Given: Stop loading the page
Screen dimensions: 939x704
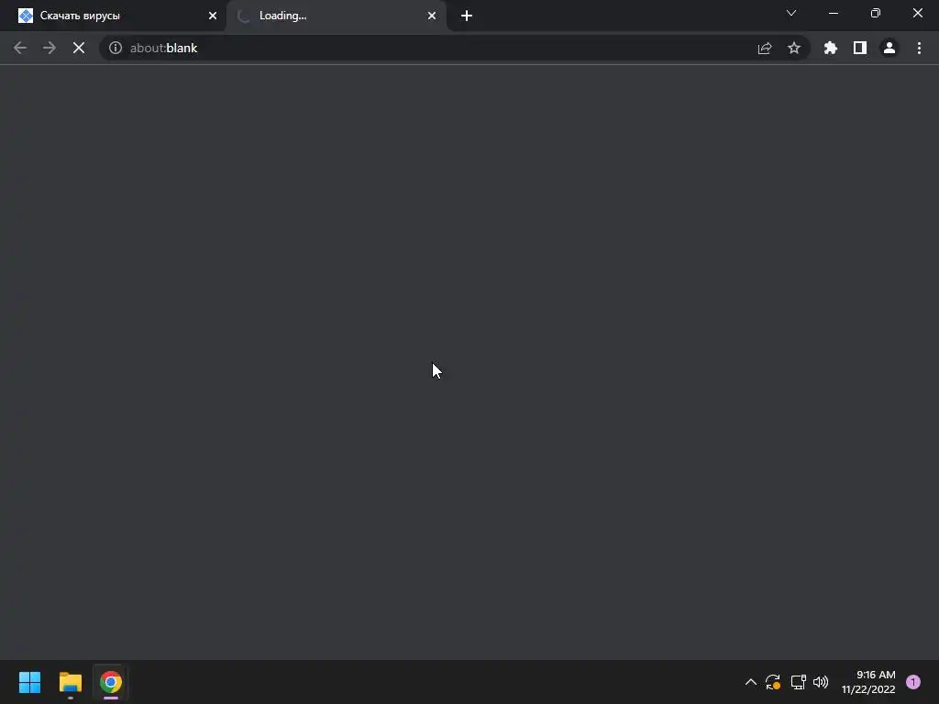Looking at the screenshot, I should (79, 48).
